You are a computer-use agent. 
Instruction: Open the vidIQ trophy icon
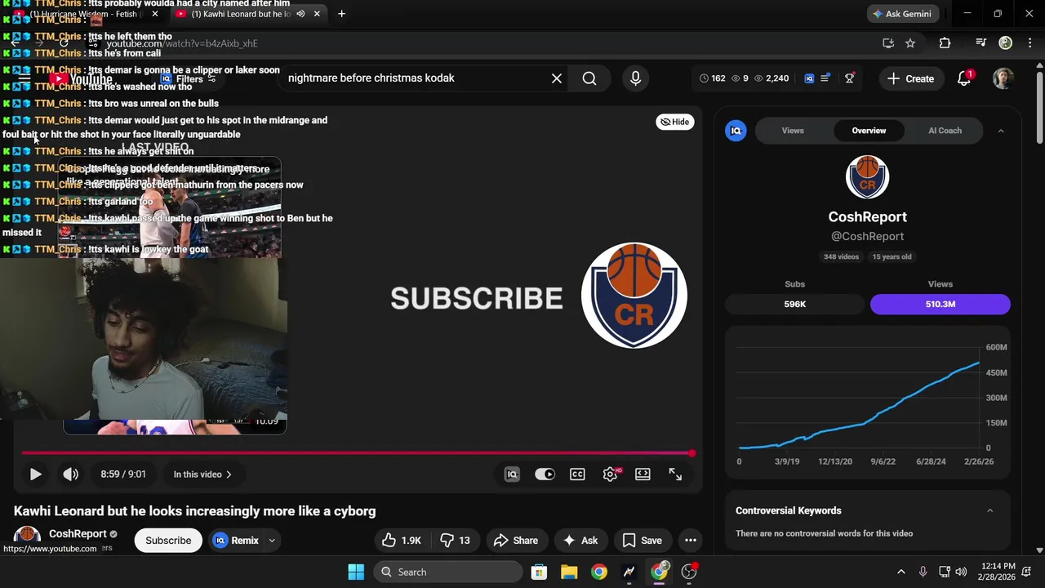pos(850,78)
